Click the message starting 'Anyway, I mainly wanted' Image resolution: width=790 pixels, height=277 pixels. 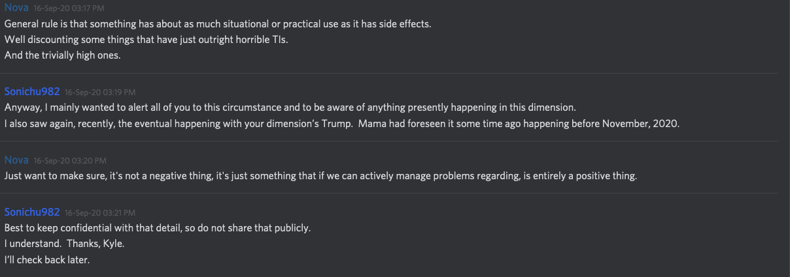(290, 108)
